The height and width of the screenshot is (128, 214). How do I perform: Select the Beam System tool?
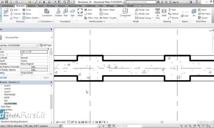pos(30,18)
